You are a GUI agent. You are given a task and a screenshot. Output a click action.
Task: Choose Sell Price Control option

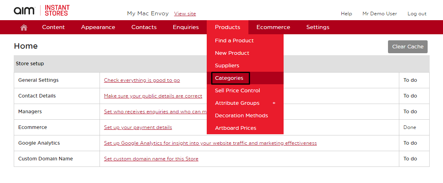(x=237, y=91)
